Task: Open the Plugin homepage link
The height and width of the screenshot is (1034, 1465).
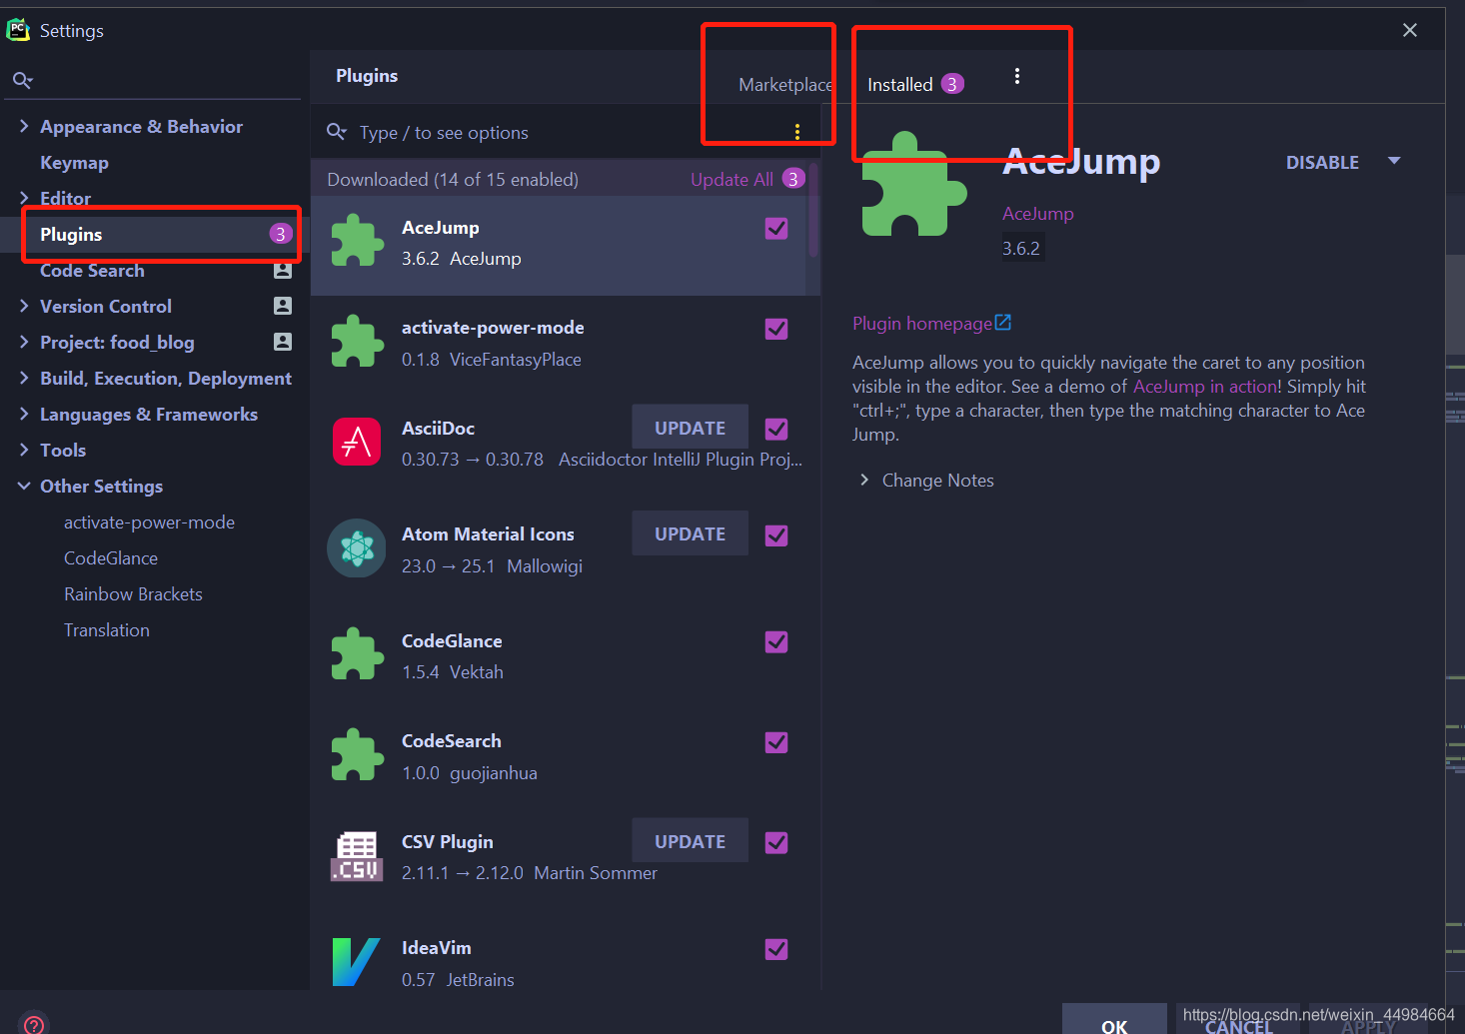Action: pyautogui.click(x=922, y=323)
